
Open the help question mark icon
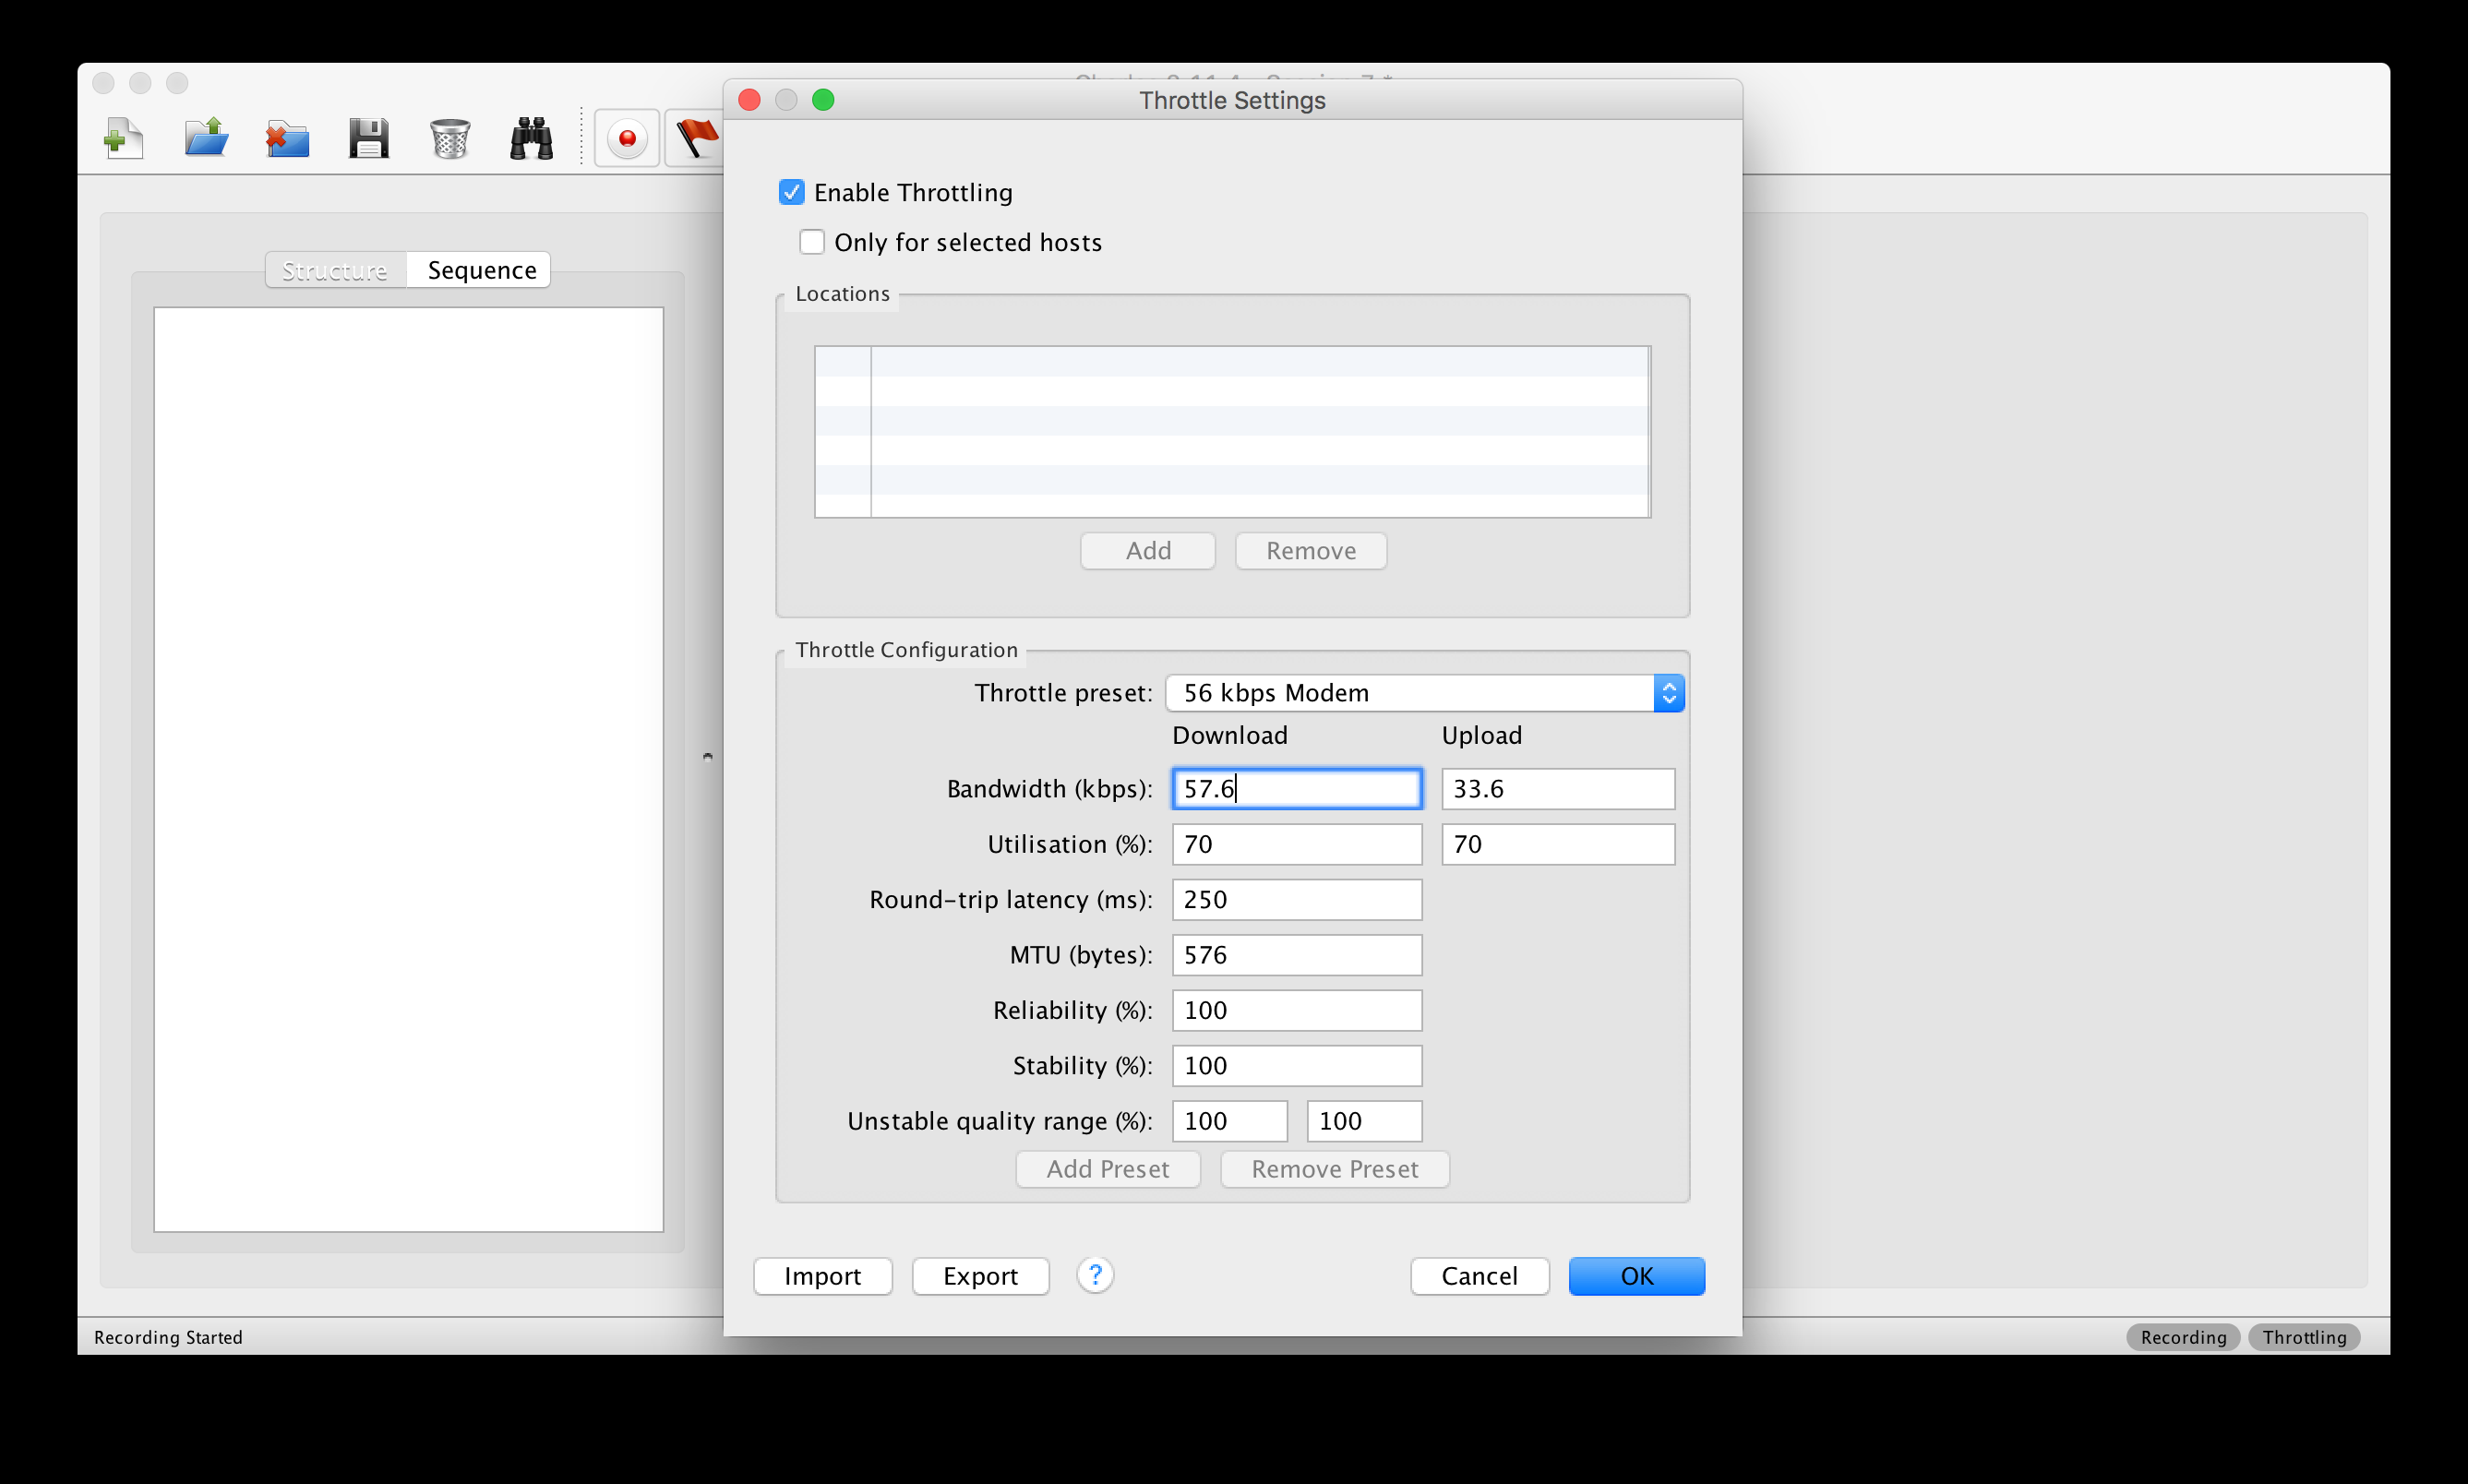point(1095,1275)
